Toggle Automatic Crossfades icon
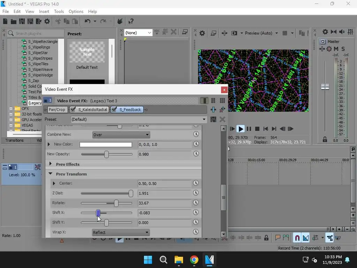 (306, 238)
